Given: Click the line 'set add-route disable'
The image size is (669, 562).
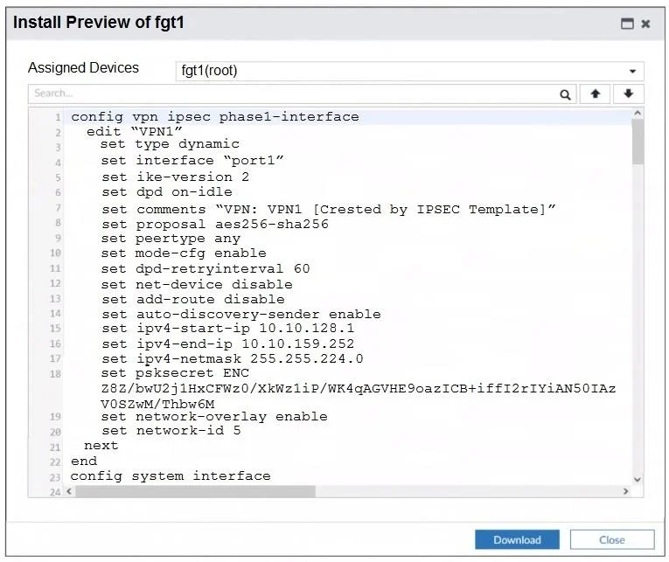Looking at the screenshot, I should pos(193,299).
